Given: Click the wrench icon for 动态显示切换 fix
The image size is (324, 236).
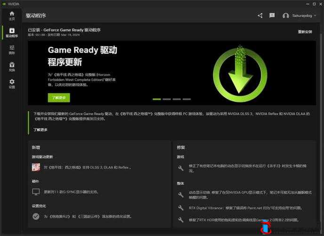Looking at the screenshot, I should click(x=180, y=194).
